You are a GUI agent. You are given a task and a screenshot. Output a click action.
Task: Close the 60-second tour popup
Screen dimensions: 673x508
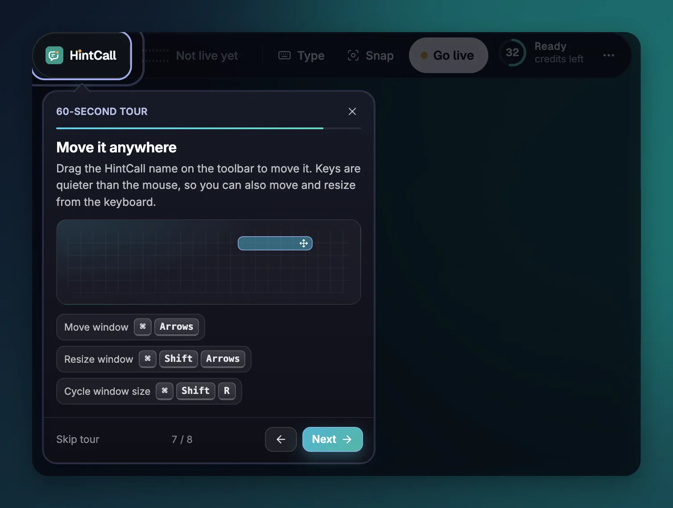click(x=352, y=111)
